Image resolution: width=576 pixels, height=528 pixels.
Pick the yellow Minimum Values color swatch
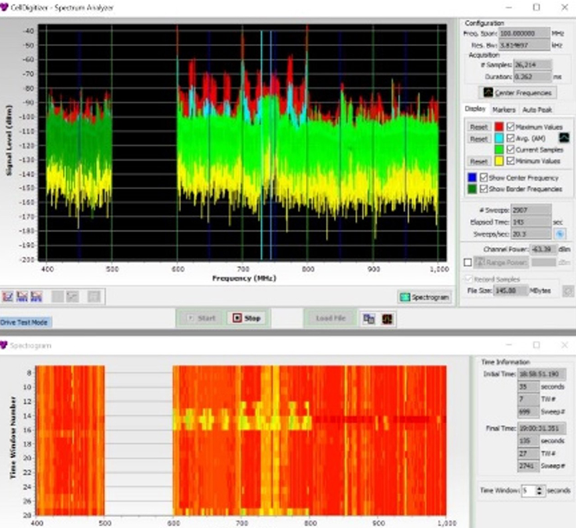click(x=499, y=161)
